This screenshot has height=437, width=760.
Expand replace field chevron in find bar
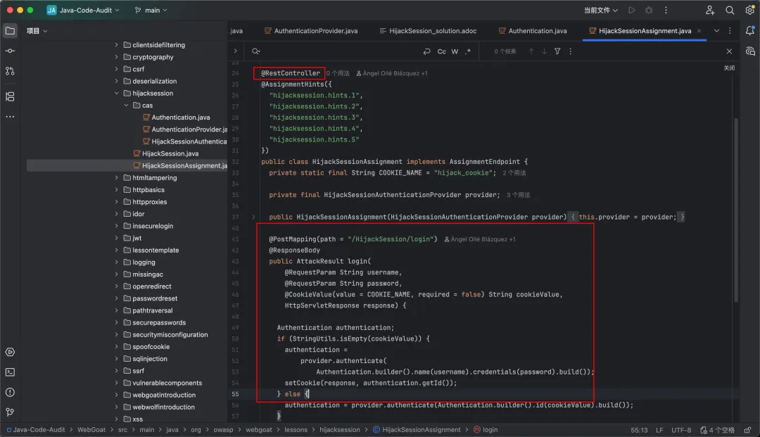pyautogui.click(x=235, y=51)
